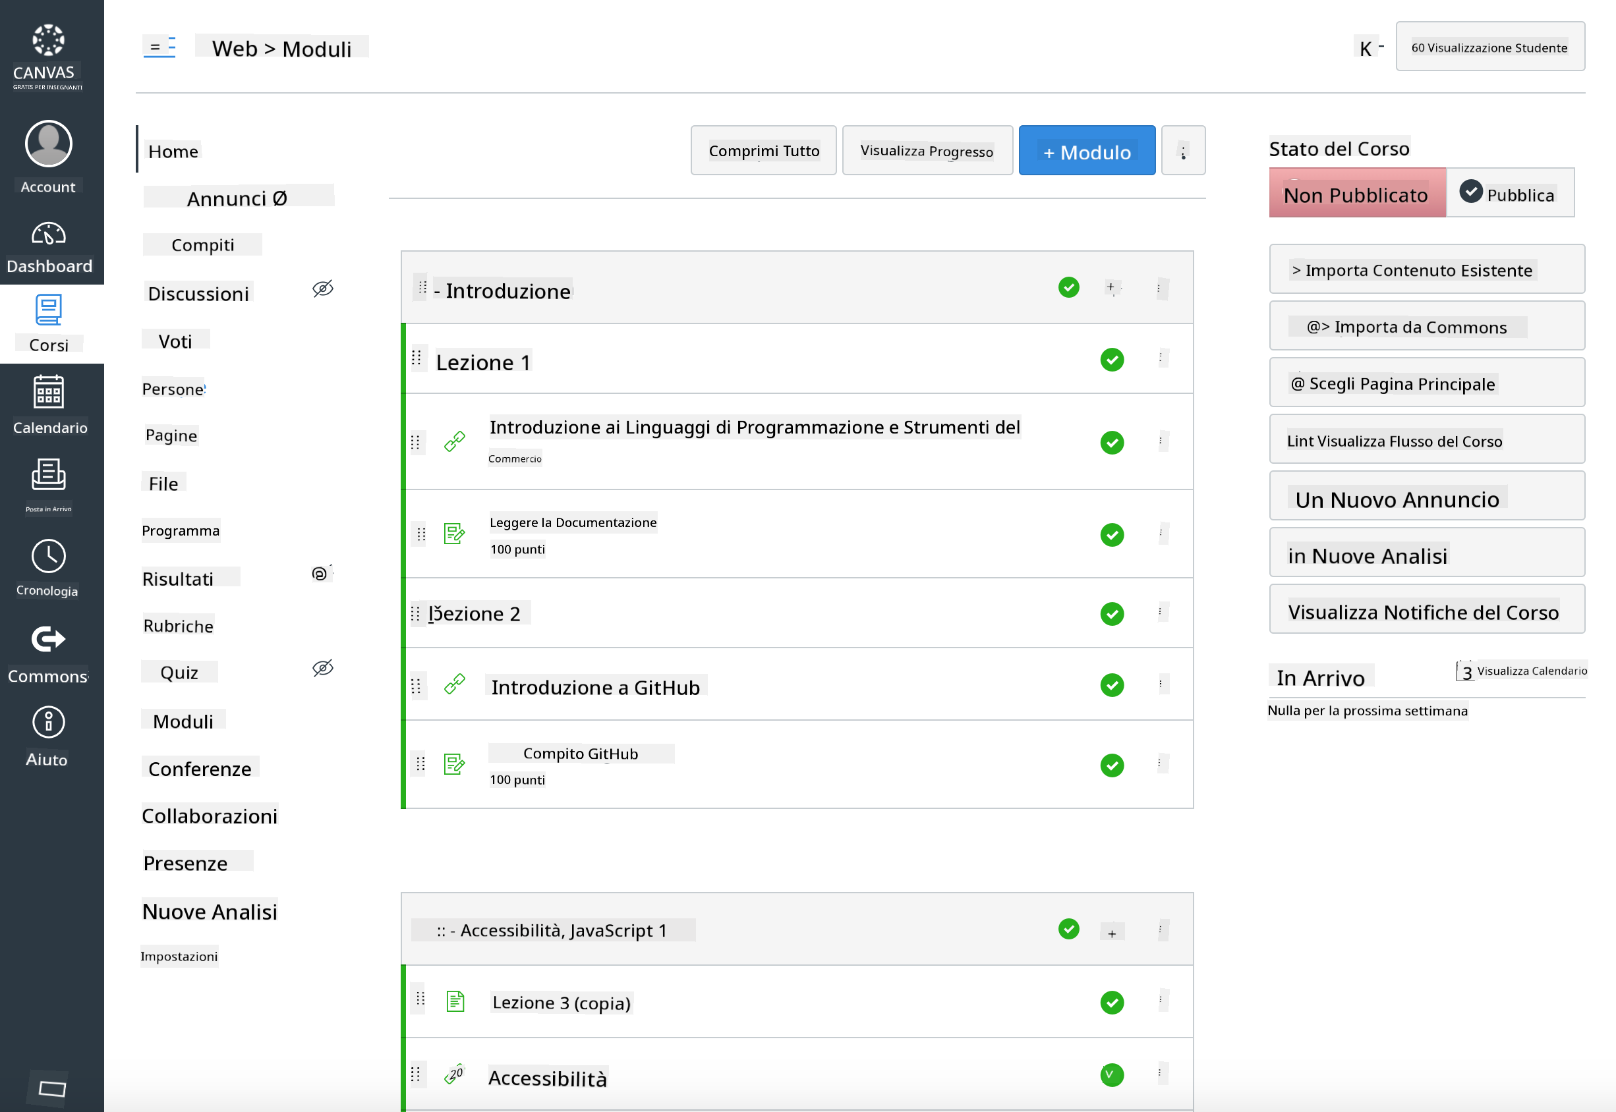This screenshot has height=1112, width=1616.
Task: Collapse the Introduzione module
Action: click(437, 291)
